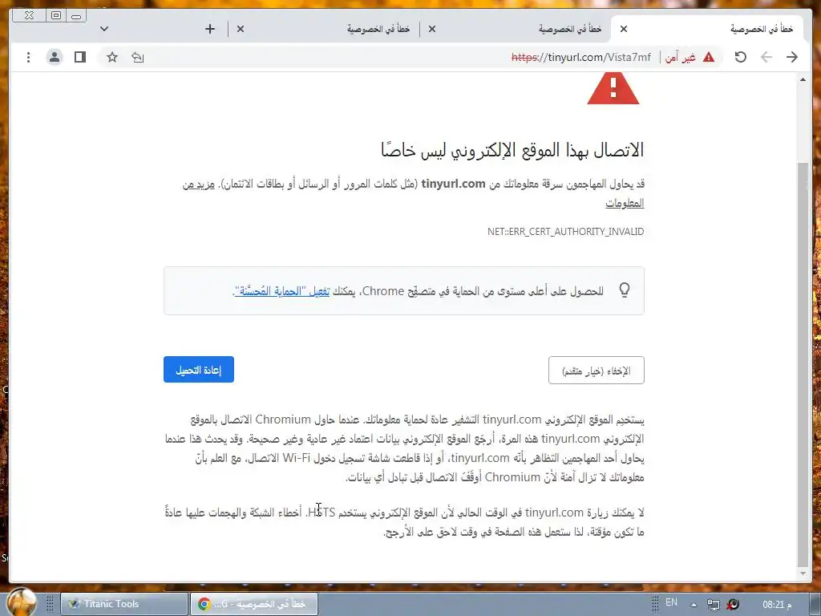Click the NET::ERR_CERT_AUTHORITY_INVALID error code
821x616 pixels.
(565, 232)
